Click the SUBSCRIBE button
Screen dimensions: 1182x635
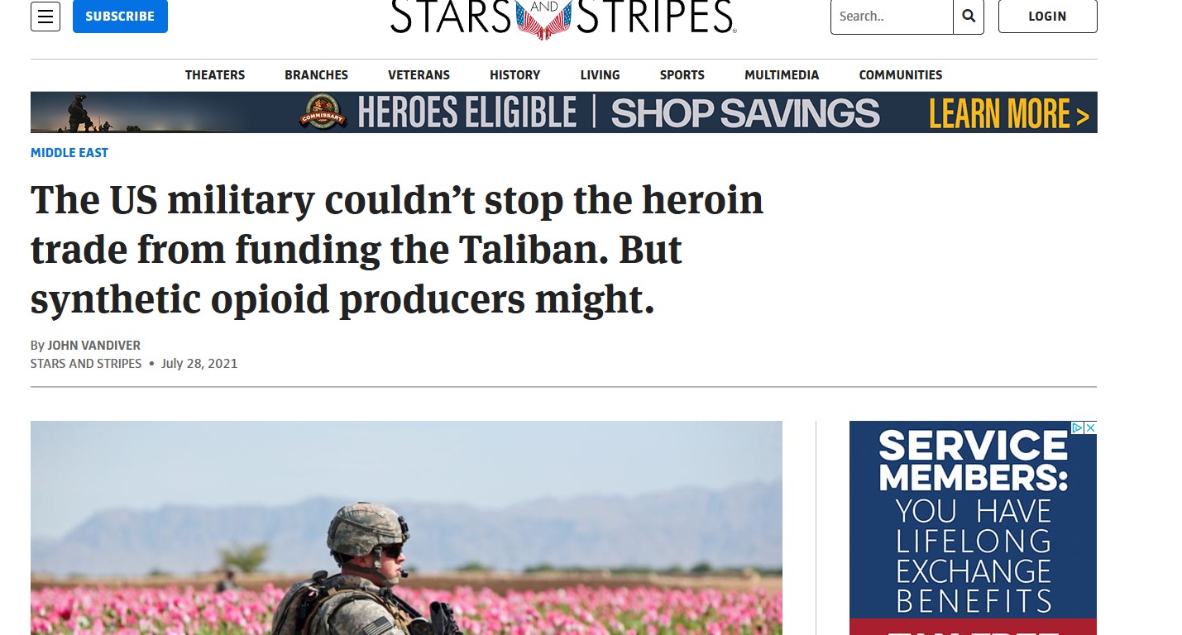120,17
